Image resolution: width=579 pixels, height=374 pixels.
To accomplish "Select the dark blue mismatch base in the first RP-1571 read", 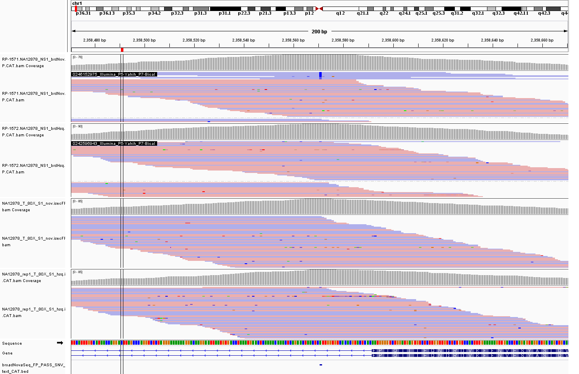I will pyautogui.click(x=320, y=75).
